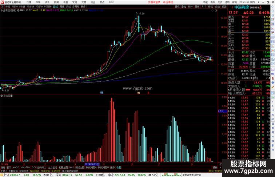Open the 关联报价 tab
Image resolution: width=275 pixels, height=177 pixels.
click(x=13, y=171)
